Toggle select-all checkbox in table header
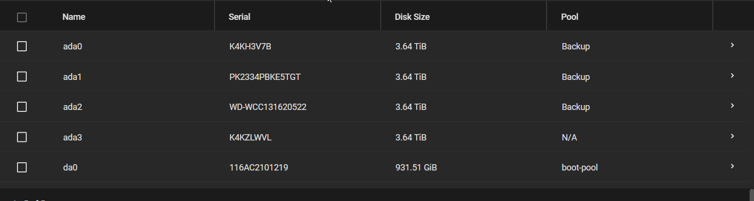The image size is (754, 201). coord(22,17)
